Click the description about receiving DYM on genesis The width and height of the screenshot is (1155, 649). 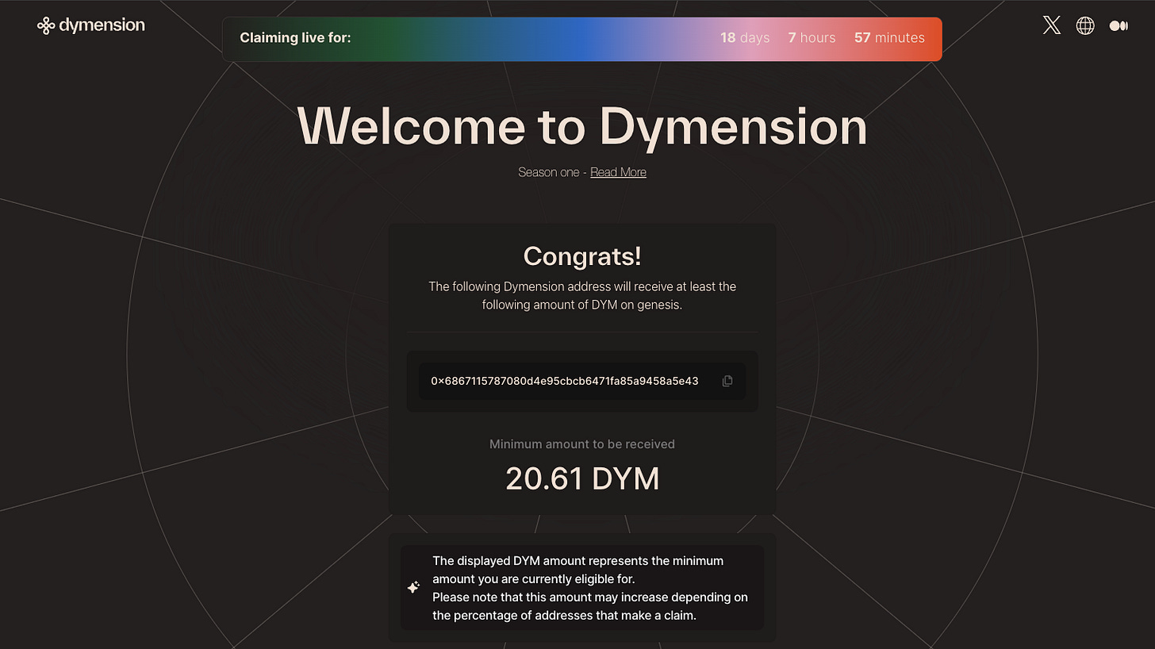(x=582, y=295)
